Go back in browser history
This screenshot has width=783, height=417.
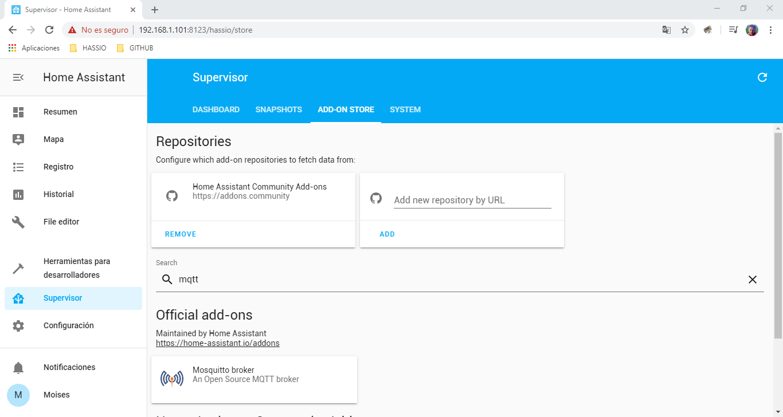13,30
